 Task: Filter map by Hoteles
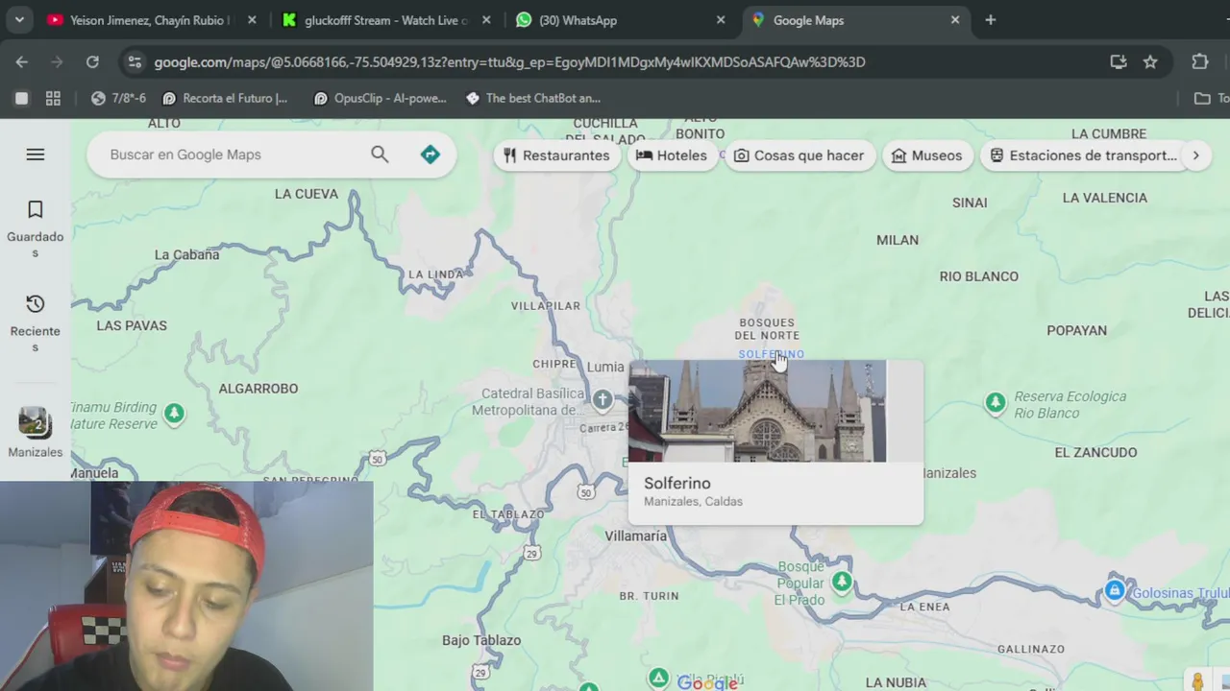[x=671, y=155]
